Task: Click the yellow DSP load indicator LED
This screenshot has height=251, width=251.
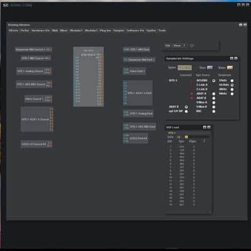Action: coord(186,137)
